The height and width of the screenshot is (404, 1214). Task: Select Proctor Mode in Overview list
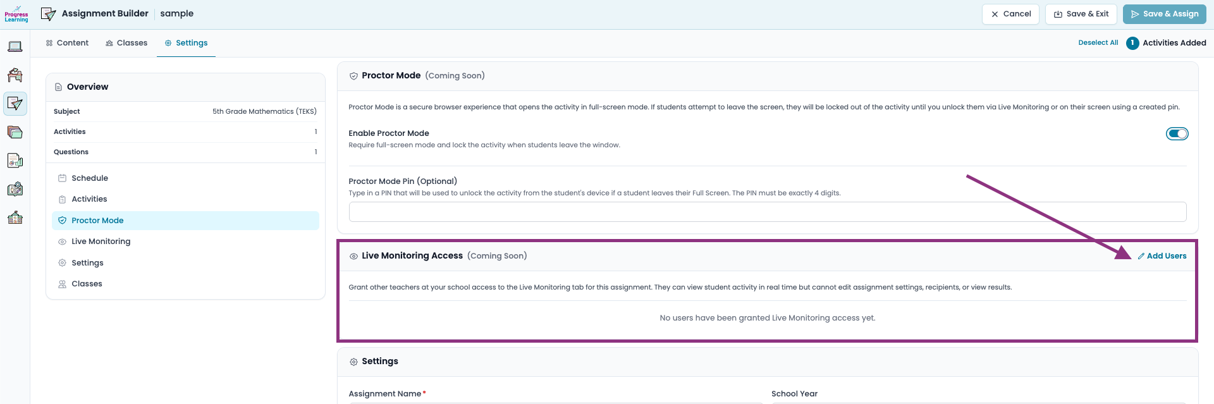click(x=185, y=221)
